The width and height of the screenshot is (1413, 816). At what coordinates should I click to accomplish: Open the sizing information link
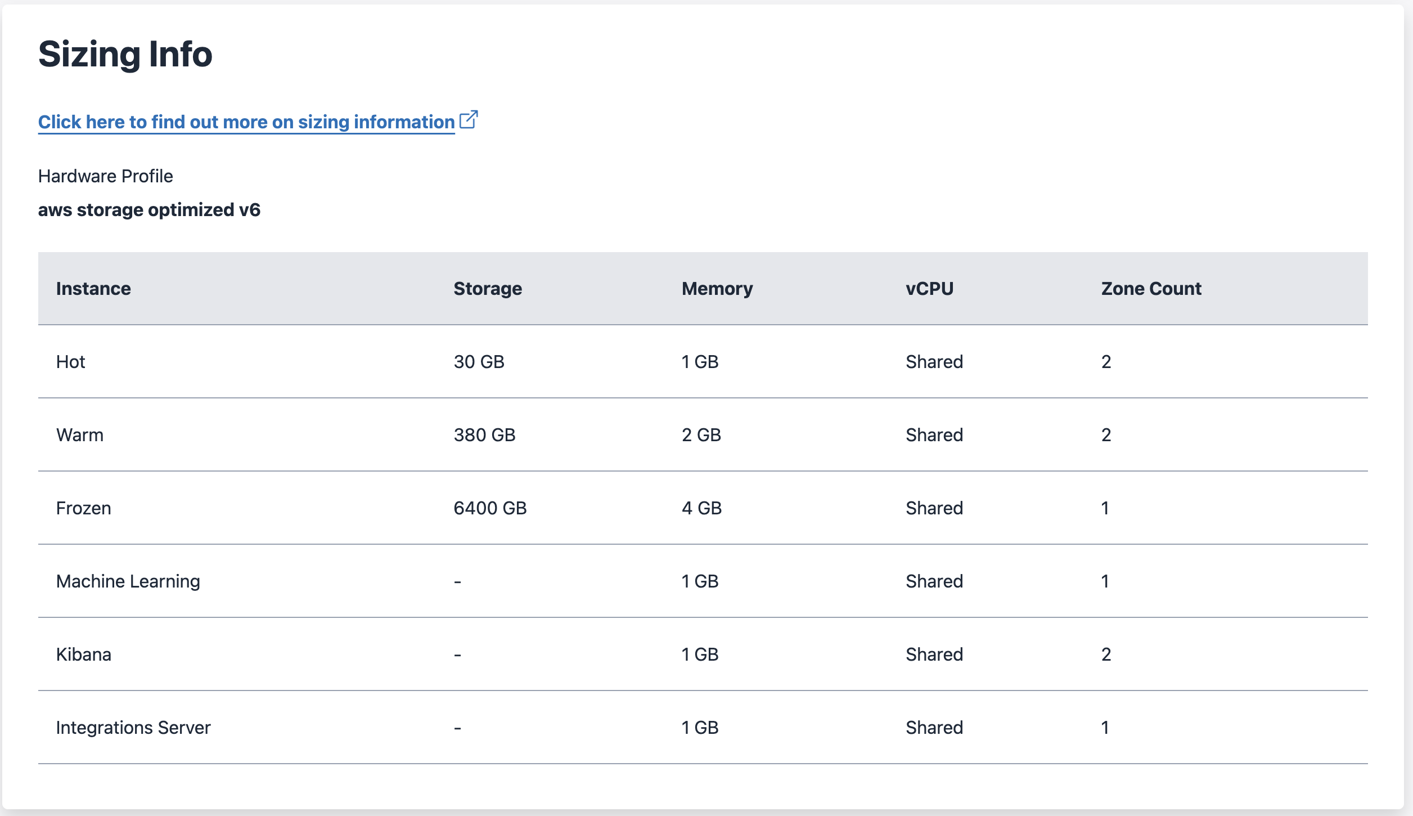pyautogui.click(x=246, y=122)
